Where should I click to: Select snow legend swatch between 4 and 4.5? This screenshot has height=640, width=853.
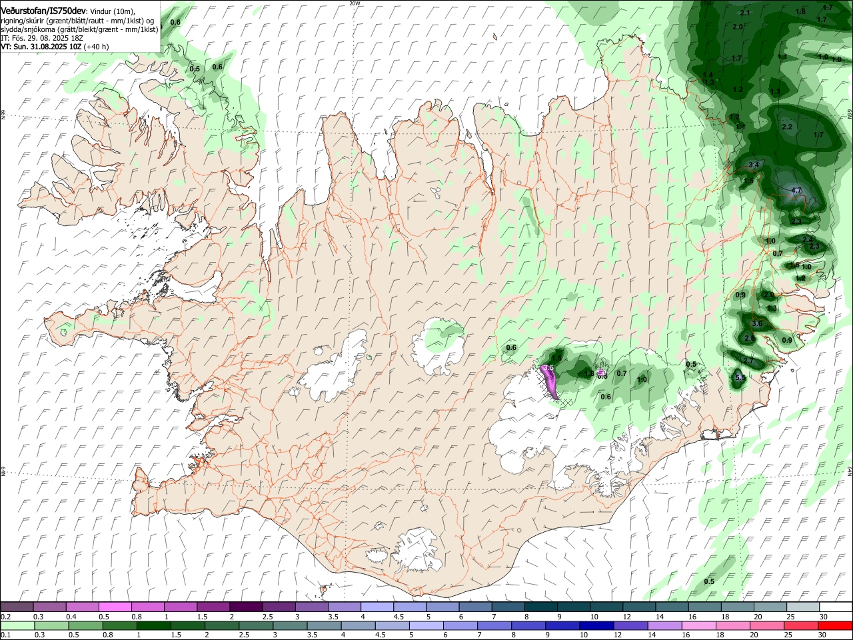tap(378, 608)
